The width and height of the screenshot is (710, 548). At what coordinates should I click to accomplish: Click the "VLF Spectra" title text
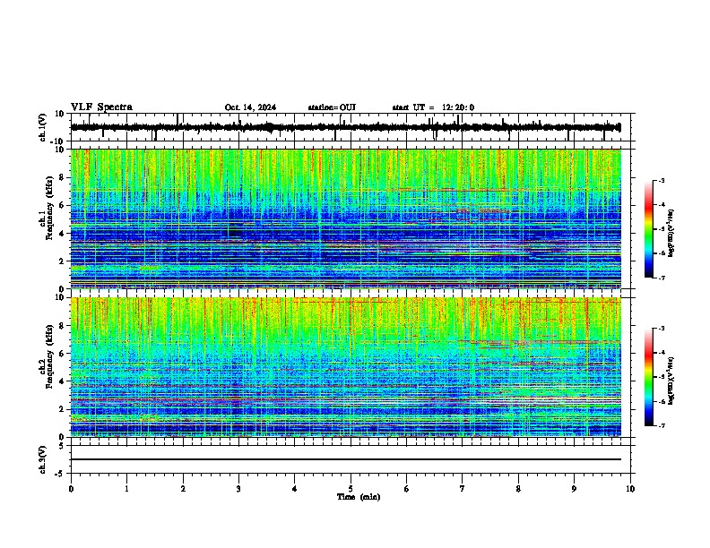click(x=101, y=107)
